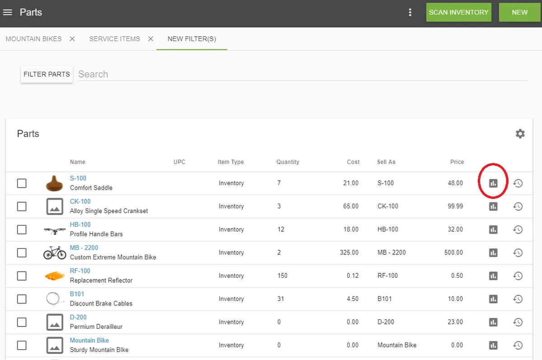The height and width of the screenshot is (360, 542).
Task: Open Parts table settings gear
Action: coord(520,134)
